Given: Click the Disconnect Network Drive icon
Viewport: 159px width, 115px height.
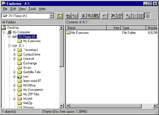Looking at the screenshot, I should pos(75,16).
